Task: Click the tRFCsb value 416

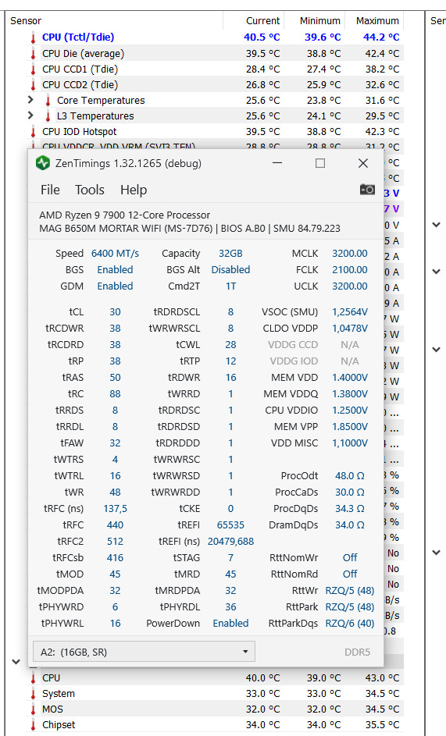Action: (x=115, y=557)
